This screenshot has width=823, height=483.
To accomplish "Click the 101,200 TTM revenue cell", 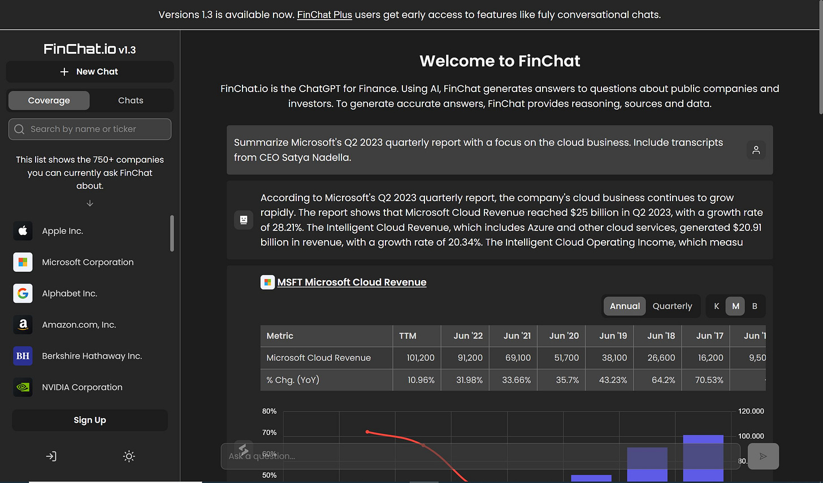I will pos(417,358).
